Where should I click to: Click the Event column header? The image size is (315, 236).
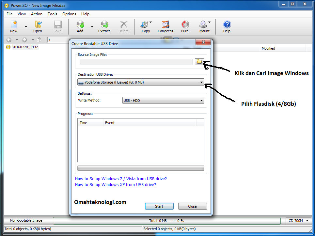150,123
